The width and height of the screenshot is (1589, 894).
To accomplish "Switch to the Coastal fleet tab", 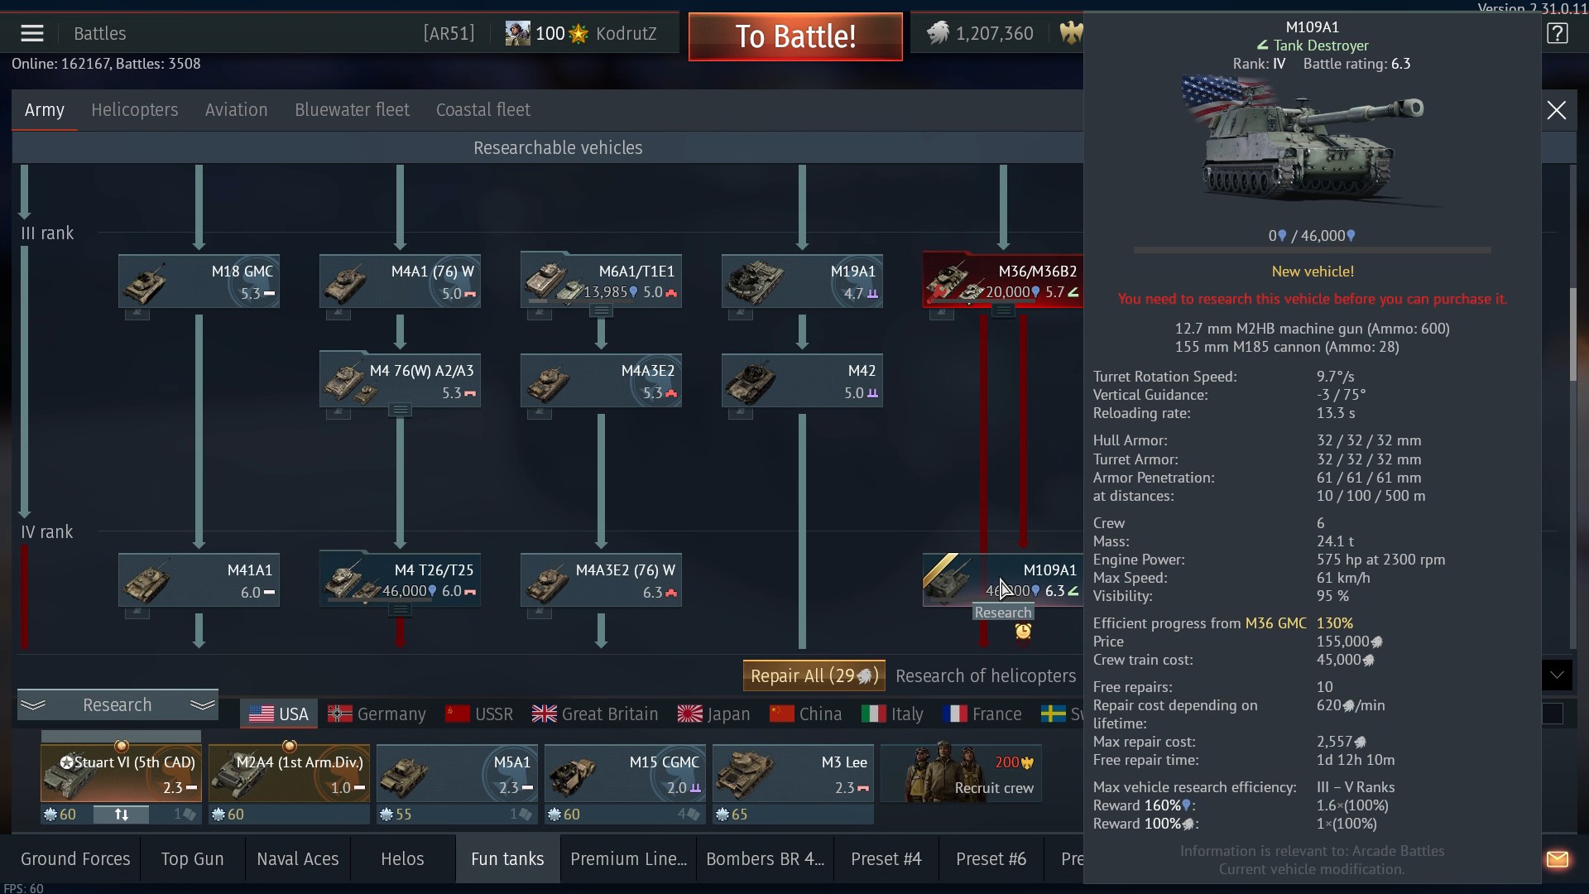I will (483, 110).
